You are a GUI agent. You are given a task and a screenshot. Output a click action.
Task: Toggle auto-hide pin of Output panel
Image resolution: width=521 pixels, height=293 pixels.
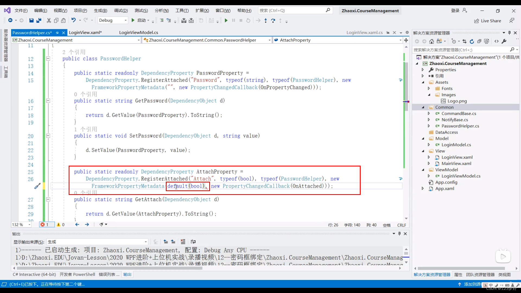point(399,234)
